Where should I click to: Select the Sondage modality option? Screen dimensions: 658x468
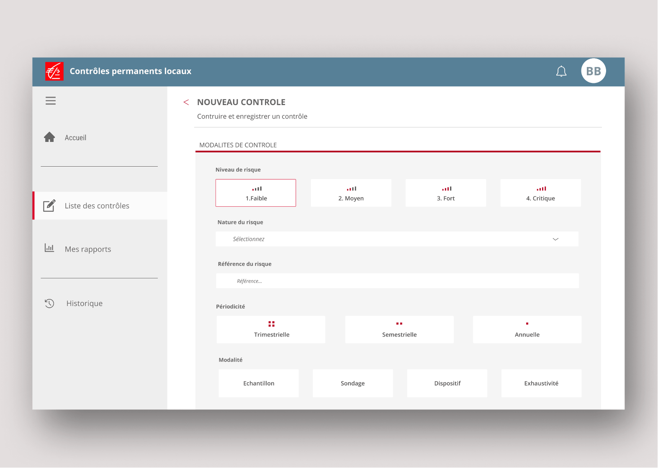352,383
